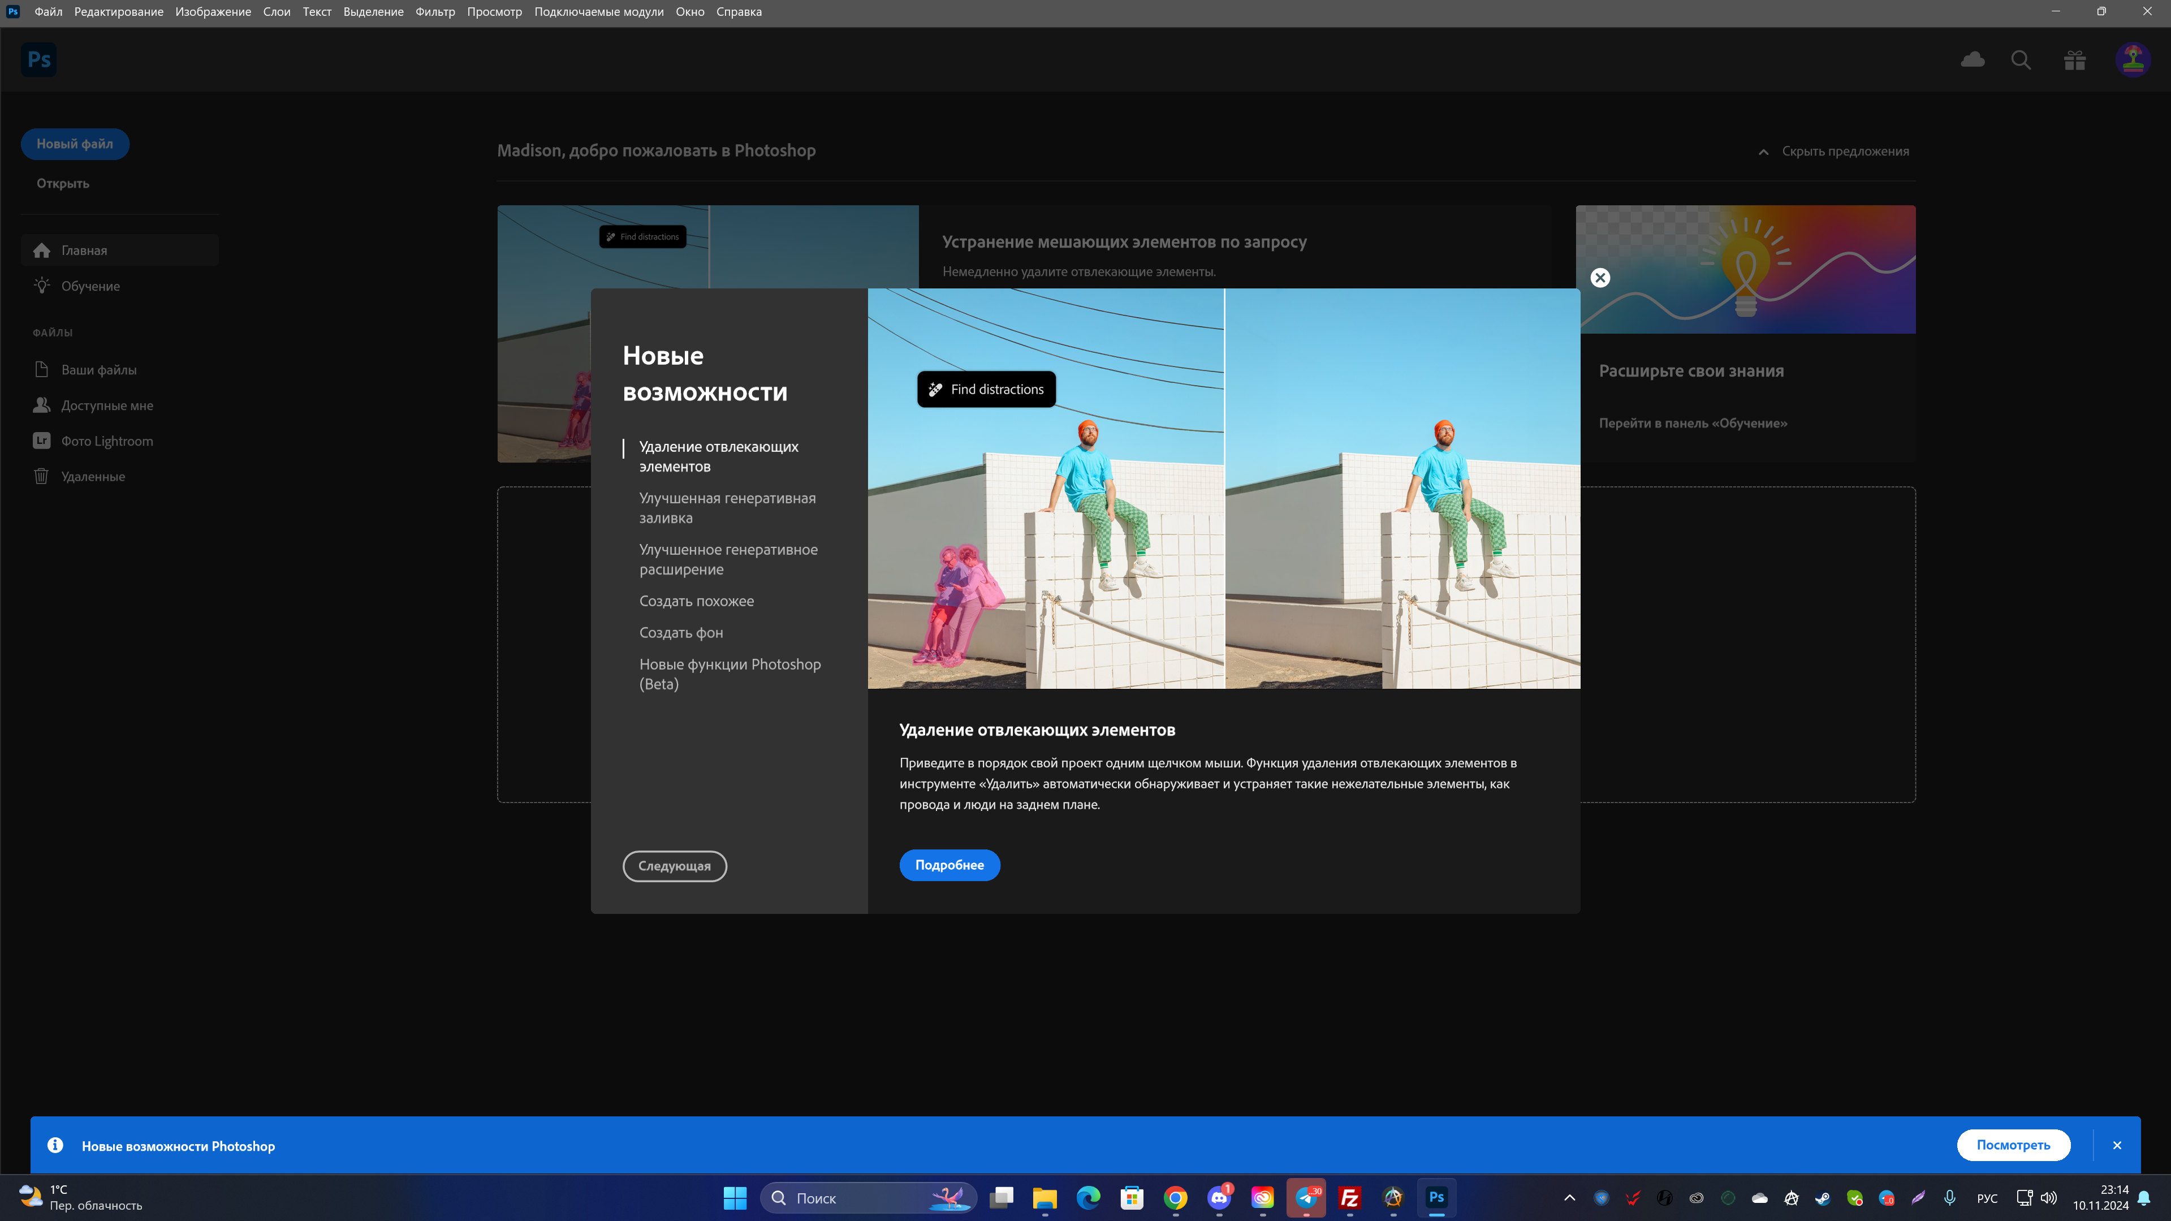Viewport: 2171px width, 1221px height.
Task: Open the Подключаемые модули menu
Action: coord(598,12)
